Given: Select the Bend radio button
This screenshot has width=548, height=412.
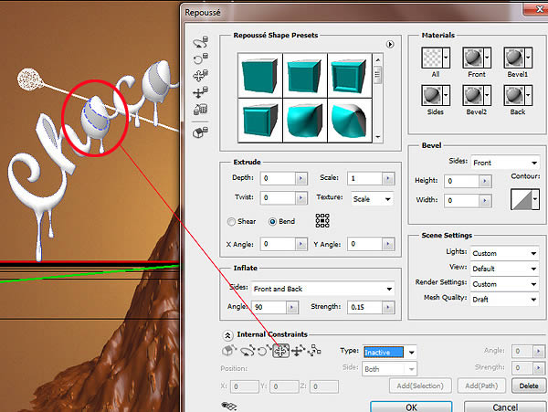Looking at the screenshot, I should [272, 222].
